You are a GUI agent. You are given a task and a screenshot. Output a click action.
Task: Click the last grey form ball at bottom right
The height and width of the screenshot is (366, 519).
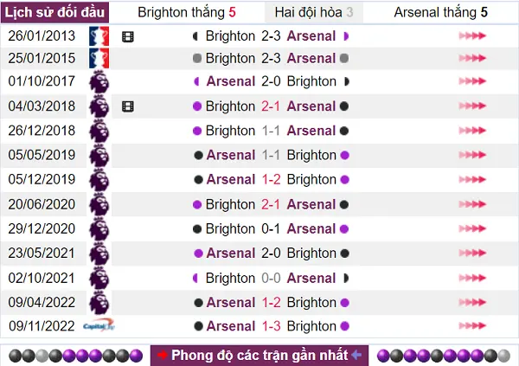[x=503, y=356]
